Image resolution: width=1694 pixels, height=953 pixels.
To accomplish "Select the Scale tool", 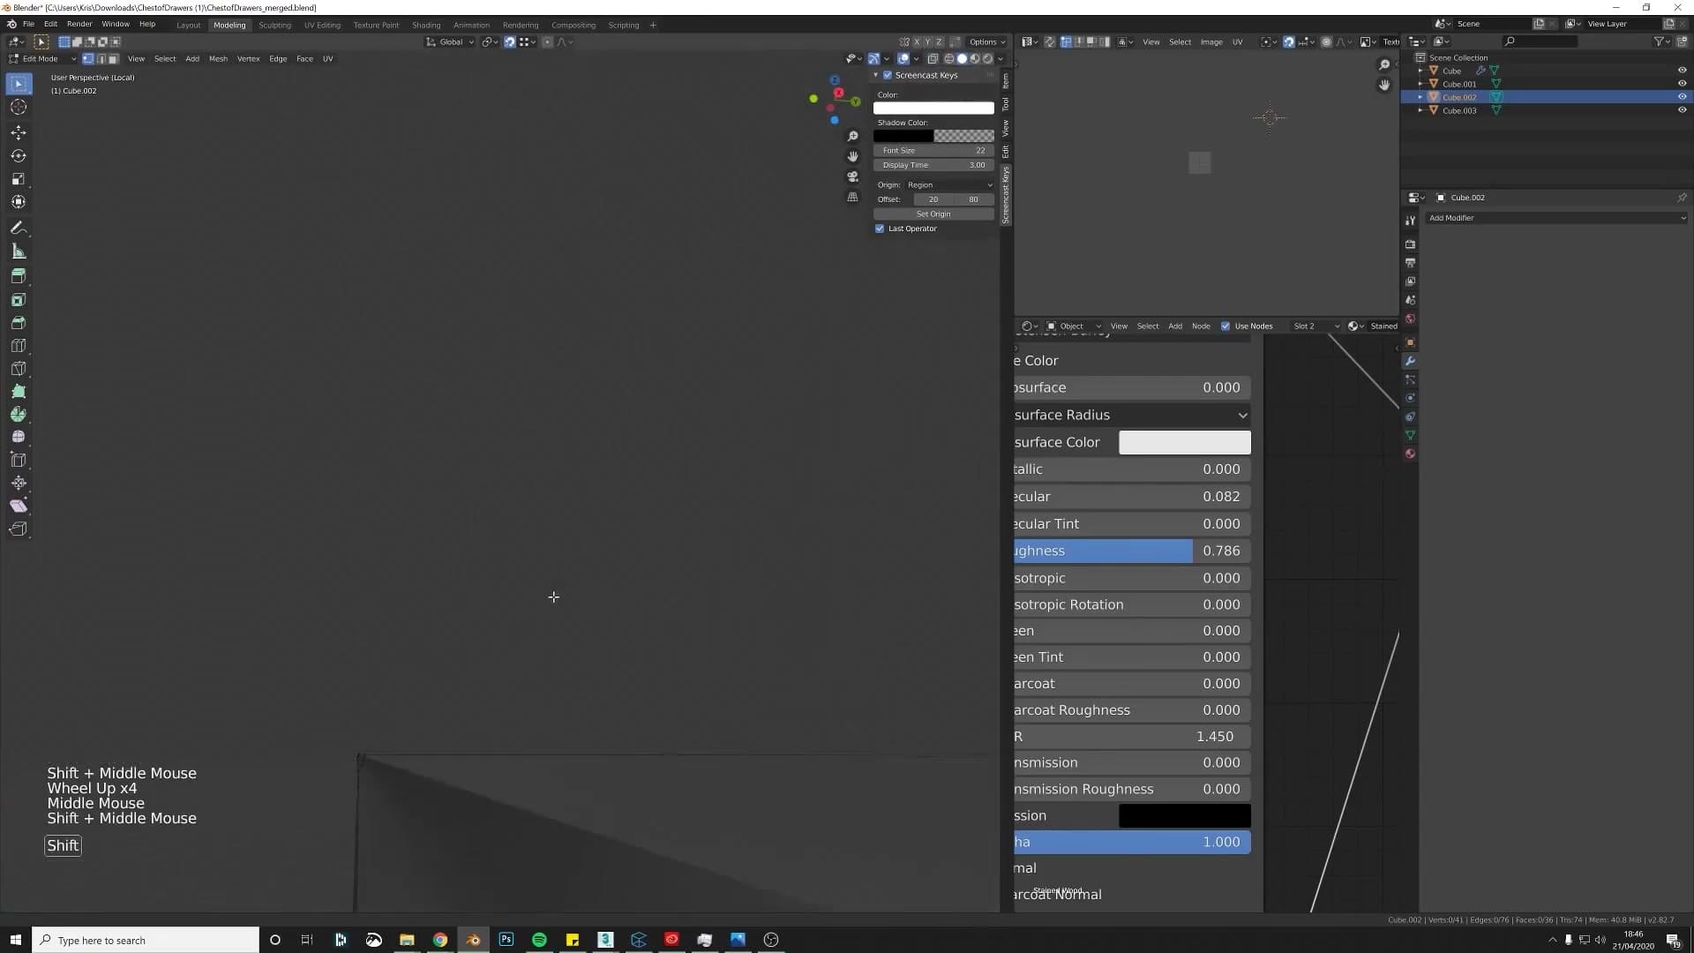I will coord(19,179).
